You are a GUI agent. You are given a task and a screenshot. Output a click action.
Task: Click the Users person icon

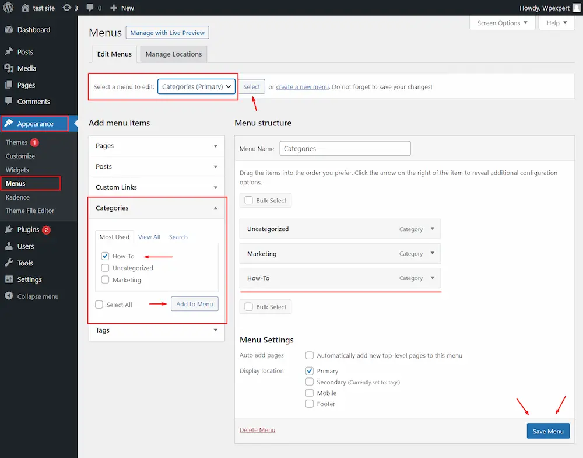[9, 246]
